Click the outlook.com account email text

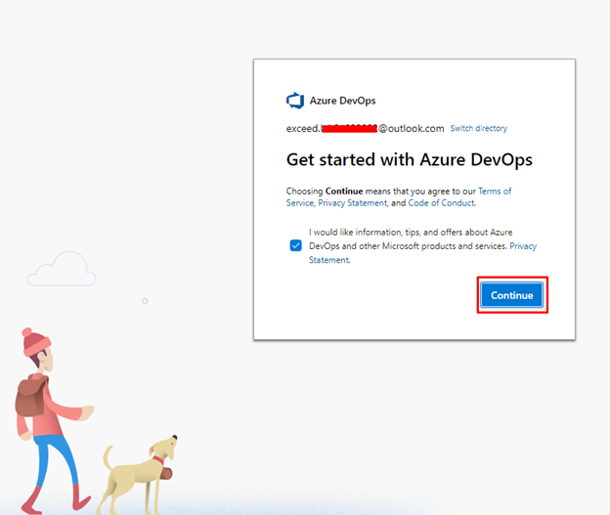(365, 129)
